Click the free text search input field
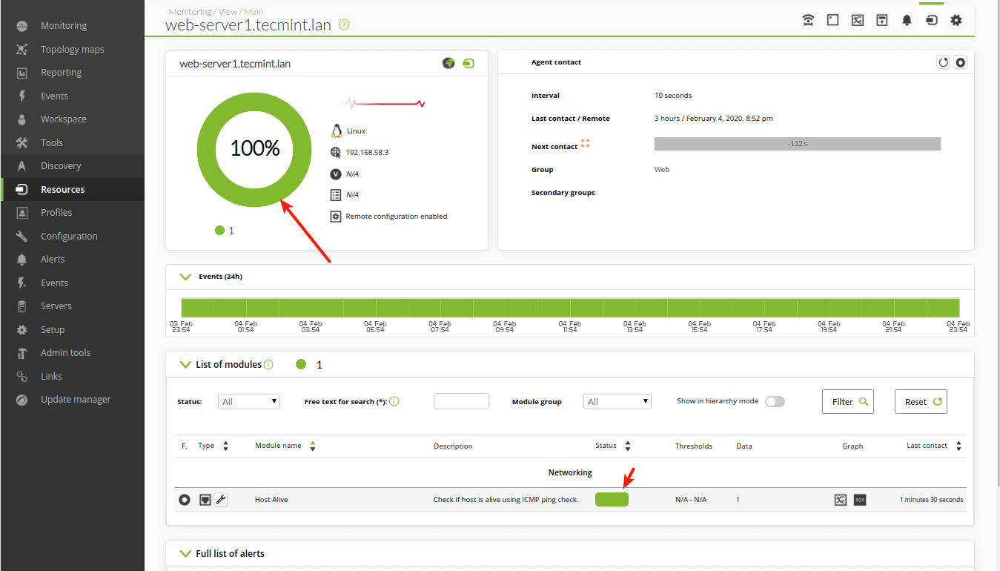 [x=461, y=401]
